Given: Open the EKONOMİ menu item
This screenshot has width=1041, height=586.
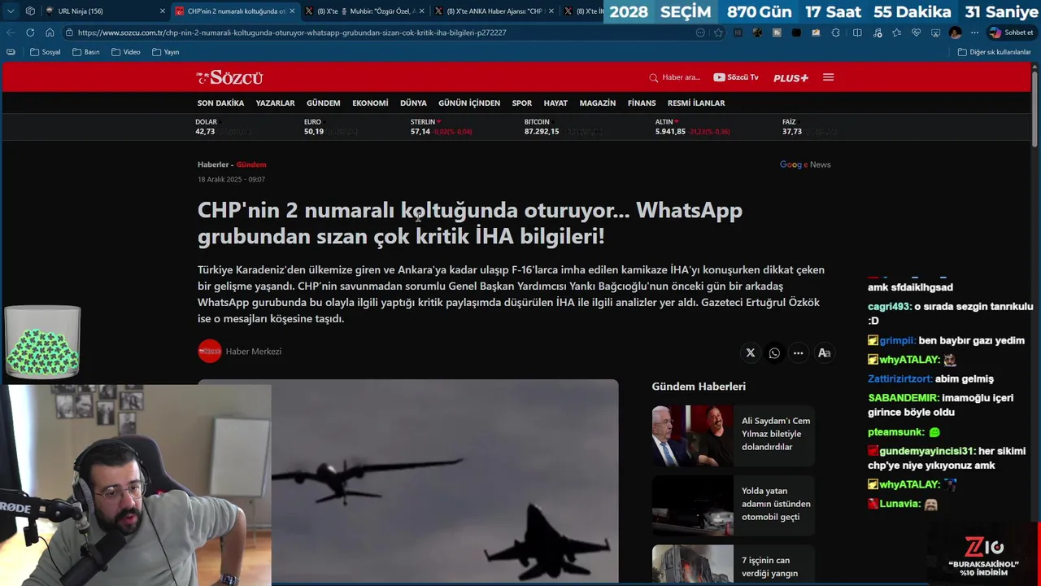Looking at the screenshot, I should tap(370, 103).
